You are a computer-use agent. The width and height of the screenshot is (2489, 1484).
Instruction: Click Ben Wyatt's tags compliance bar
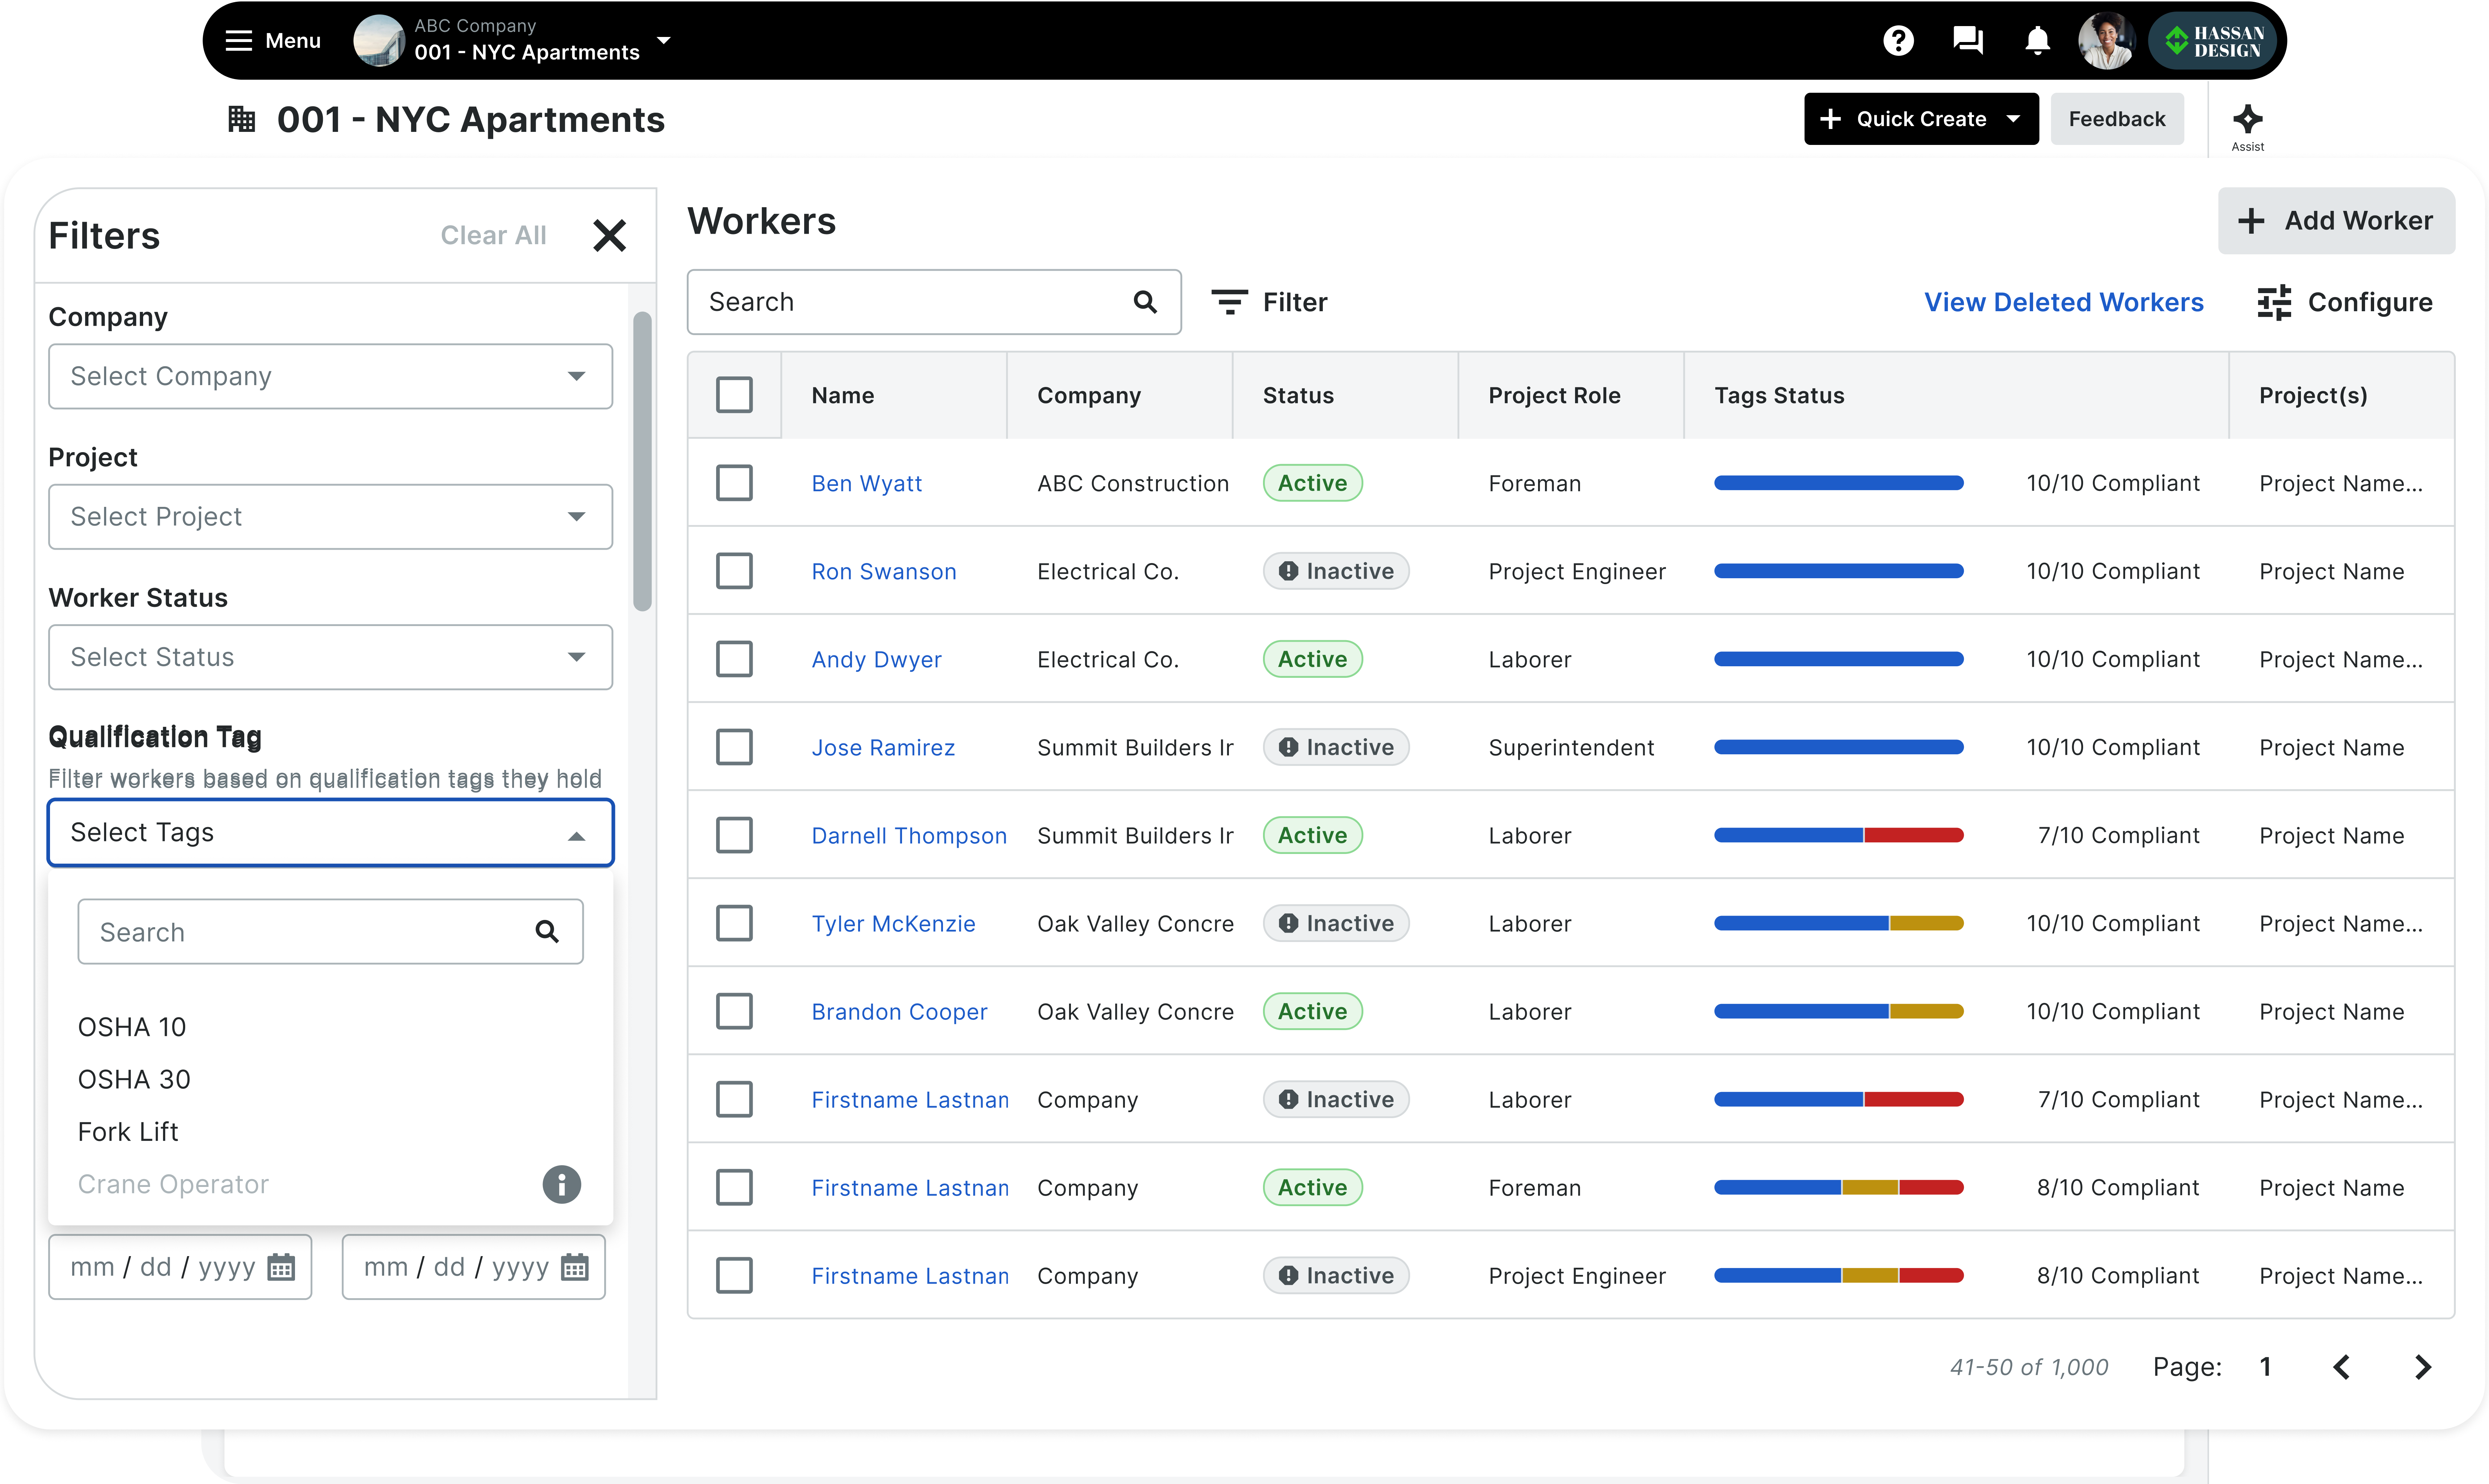pos(1838,483)
